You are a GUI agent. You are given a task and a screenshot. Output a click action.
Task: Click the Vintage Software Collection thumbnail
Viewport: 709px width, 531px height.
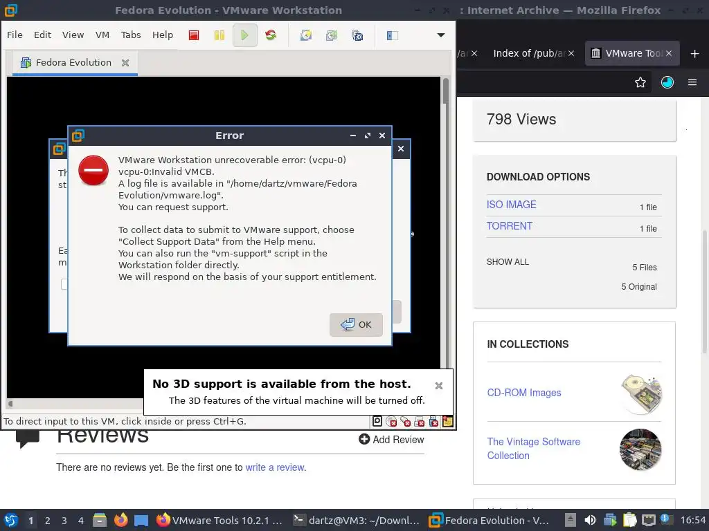[640, 449]
